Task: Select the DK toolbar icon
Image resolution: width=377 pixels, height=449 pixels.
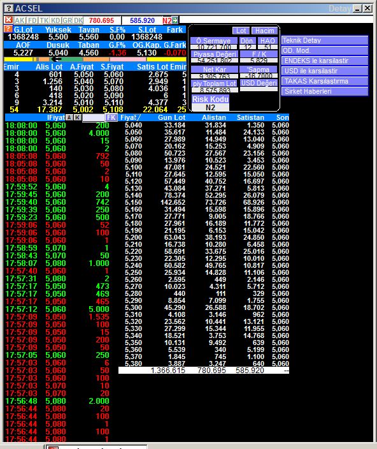Action: click(x=78, y=20)
